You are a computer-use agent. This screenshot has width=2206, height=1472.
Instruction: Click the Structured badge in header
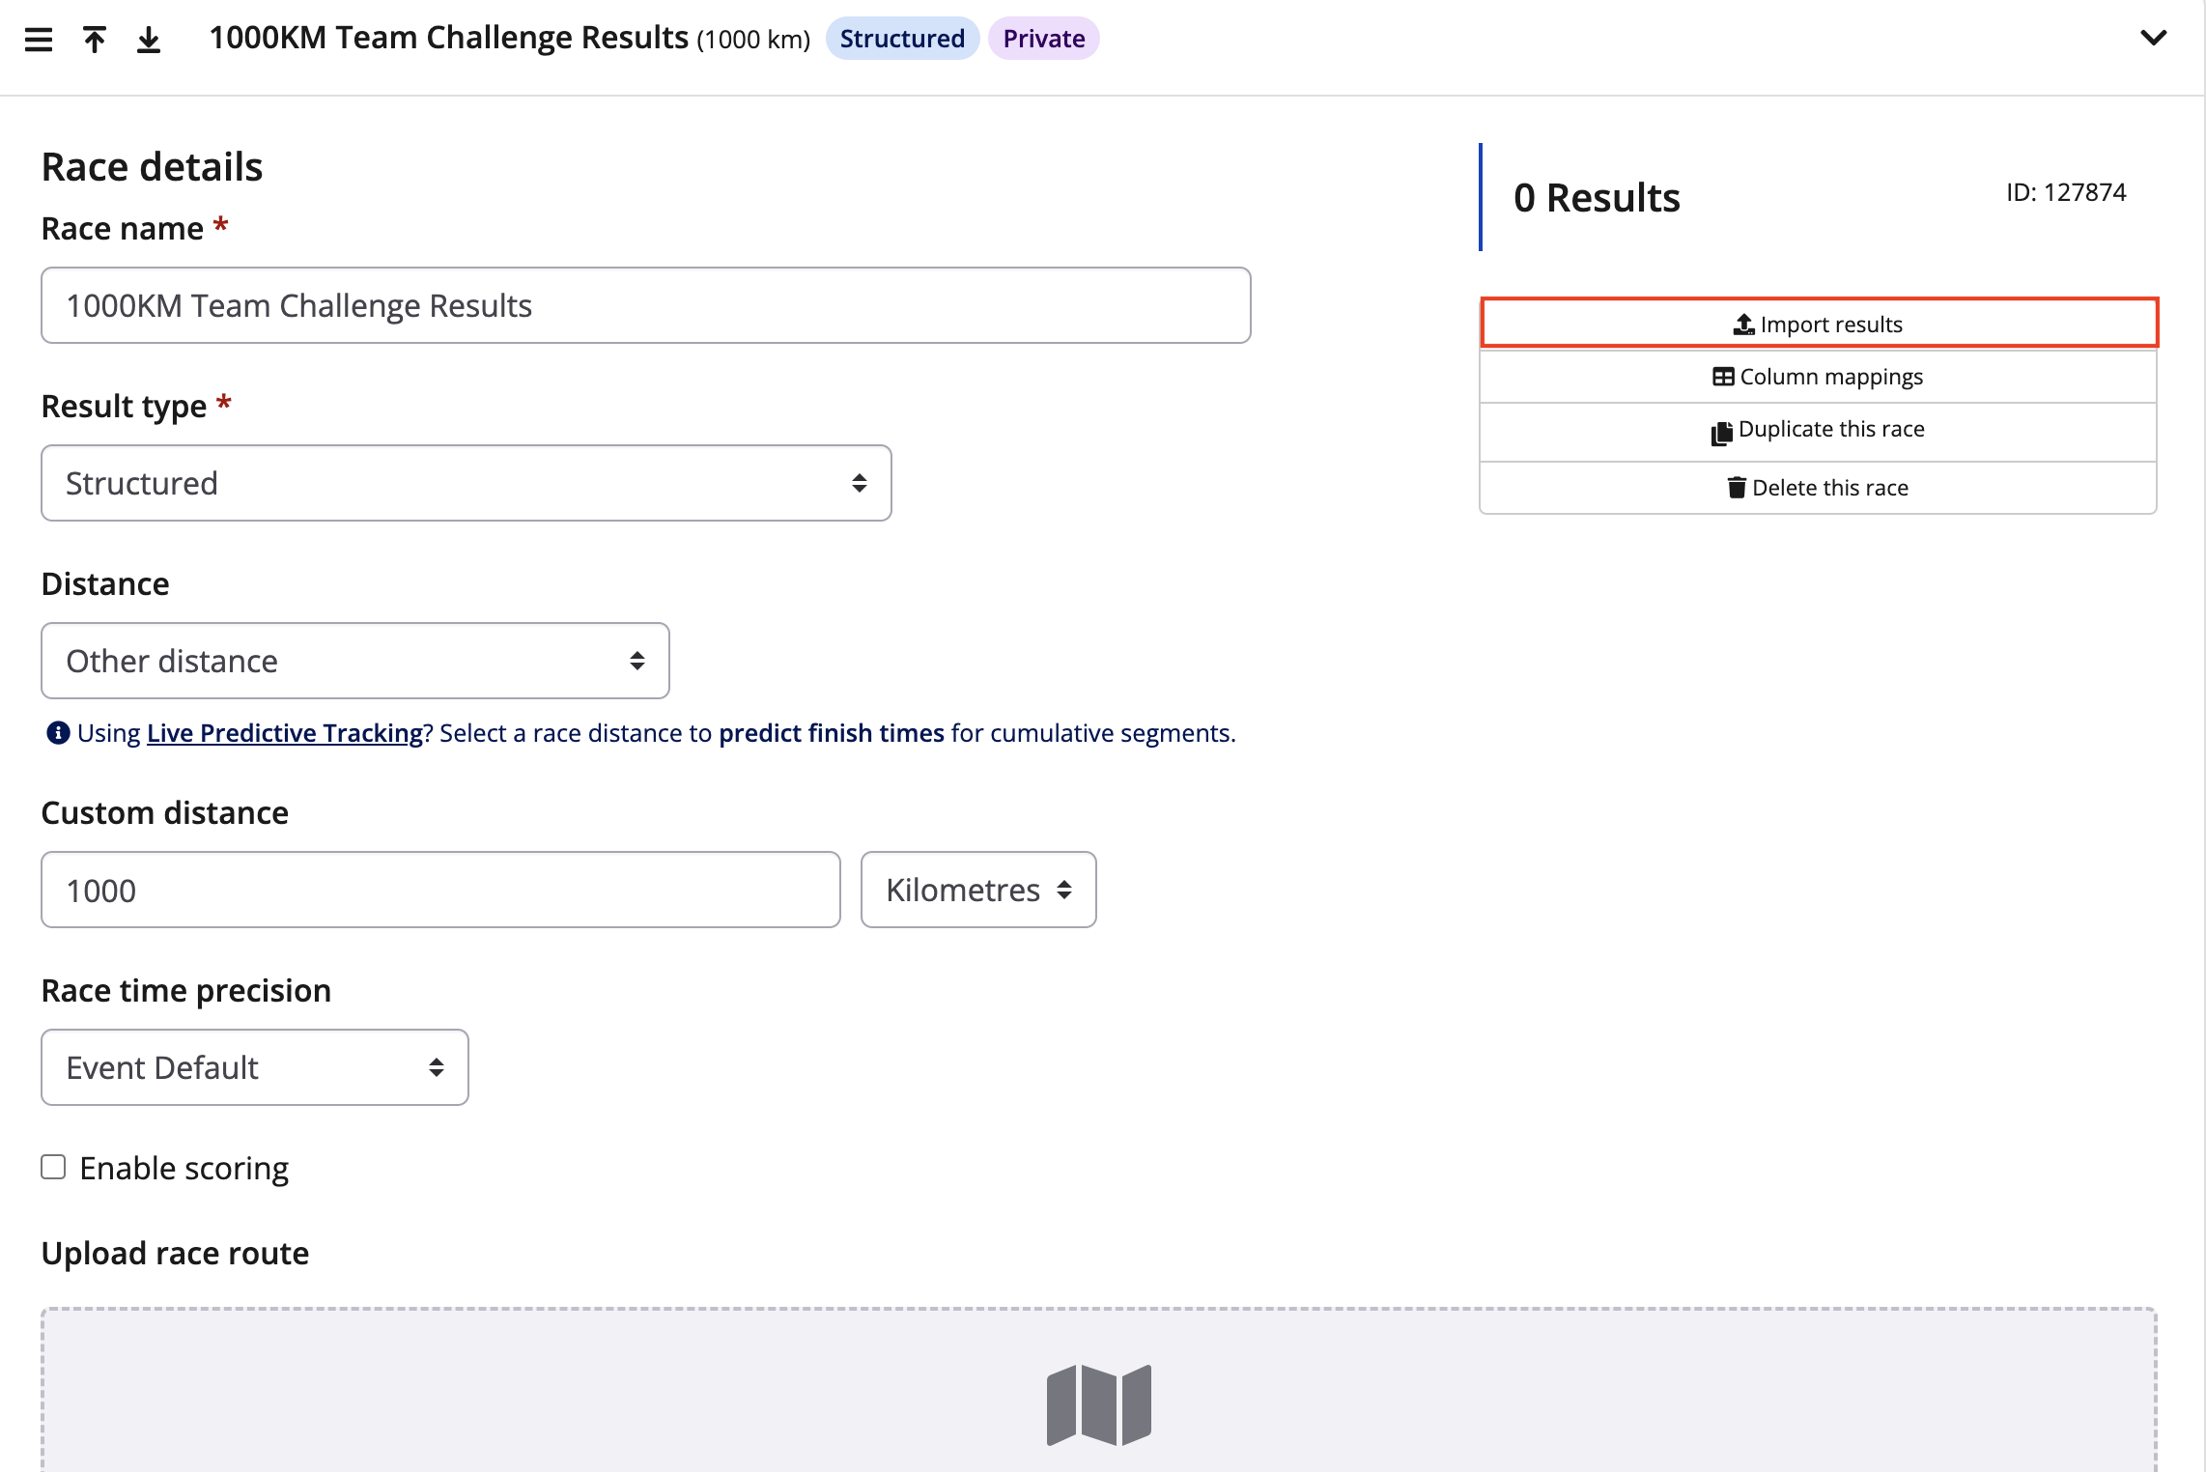pos(901,39)
